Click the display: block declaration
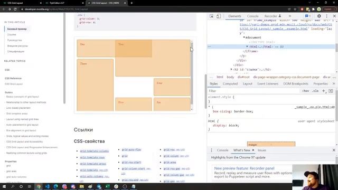 pos(226,126)
